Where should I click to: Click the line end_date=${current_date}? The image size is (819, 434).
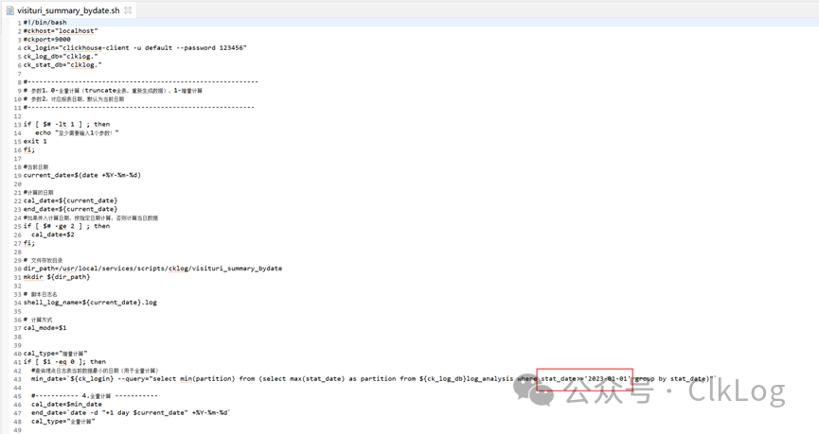[x=70, y=209]
